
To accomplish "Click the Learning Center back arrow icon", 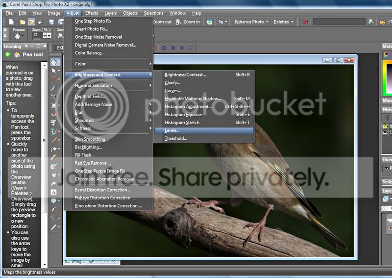I will click(x=8, y=54).
